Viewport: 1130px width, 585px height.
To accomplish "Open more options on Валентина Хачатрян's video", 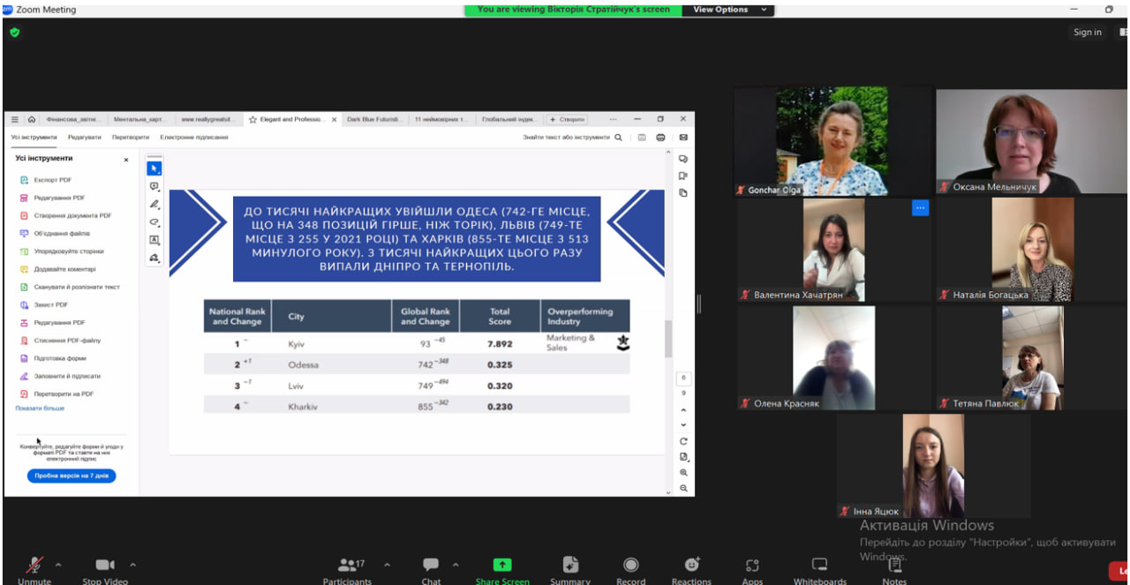I will (x=920, y=208).
